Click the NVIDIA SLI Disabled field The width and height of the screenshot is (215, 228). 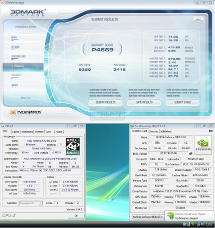[180, 208]
